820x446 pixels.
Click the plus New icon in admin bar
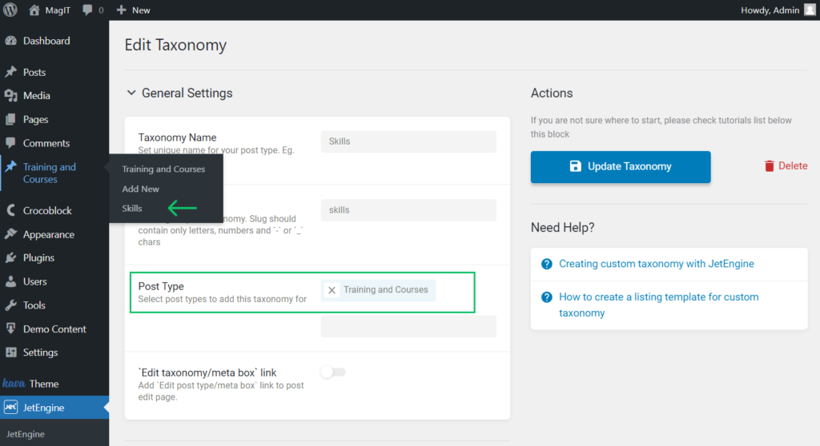point(122,10)
